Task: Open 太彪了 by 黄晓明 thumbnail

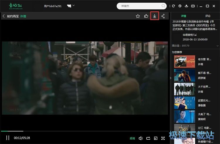Action: [x=185, y=117]
